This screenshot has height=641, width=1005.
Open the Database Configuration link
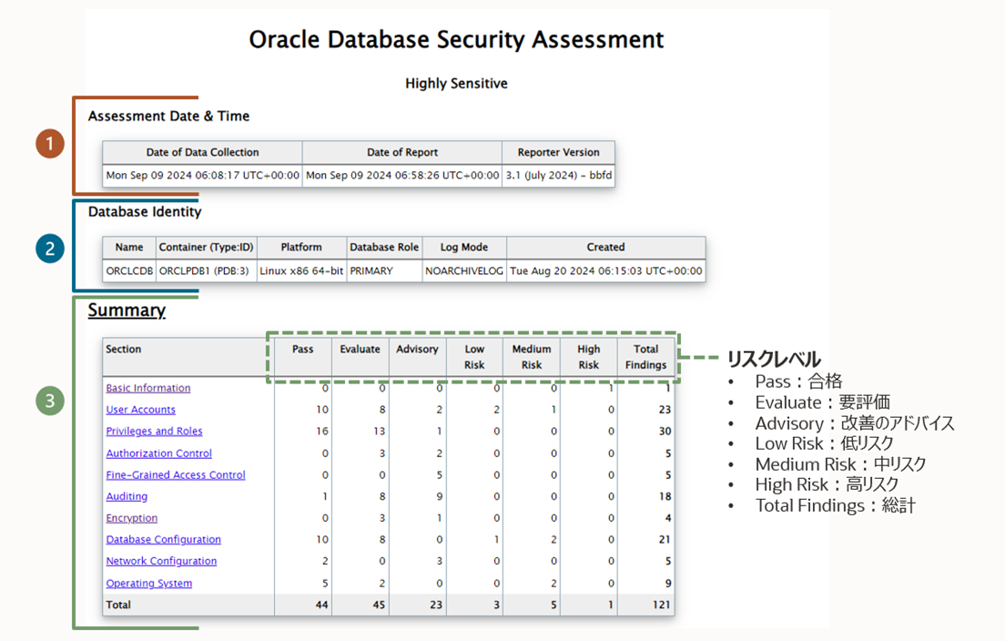click(163, 540)
